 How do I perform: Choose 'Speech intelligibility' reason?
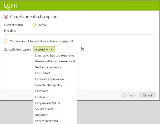[x=55, y=85]
